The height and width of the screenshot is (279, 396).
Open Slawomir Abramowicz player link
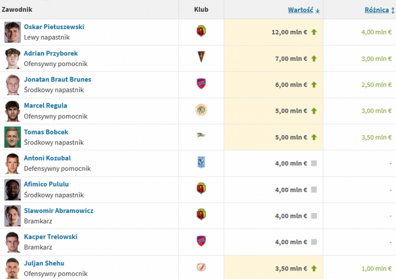[x=58, y=210]
